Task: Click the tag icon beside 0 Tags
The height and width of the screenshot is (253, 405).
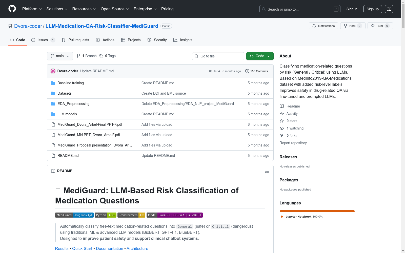Action: pyautogui.click(x=101, y=56)
